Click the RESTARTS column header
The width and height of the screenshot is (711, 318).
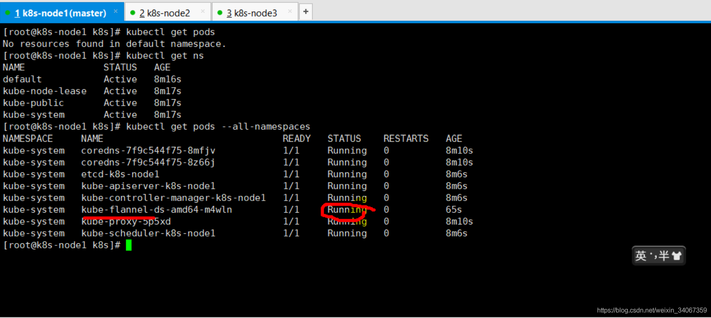click(x=406, y=139)
